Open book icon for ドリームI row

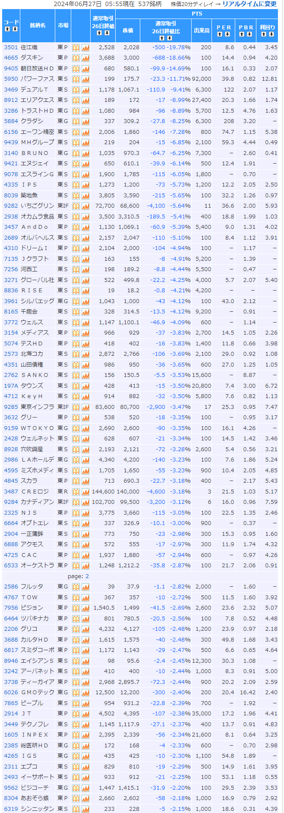tap(76, 248)
